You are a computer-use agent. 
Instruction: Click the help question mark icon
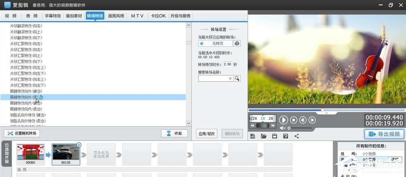pyautogui.click(x=285, y=136)
